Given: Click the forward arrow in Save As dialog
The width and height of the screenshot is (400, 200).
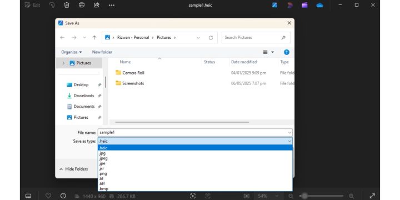Looking at the screenshot, I should [x=74, y=38].
